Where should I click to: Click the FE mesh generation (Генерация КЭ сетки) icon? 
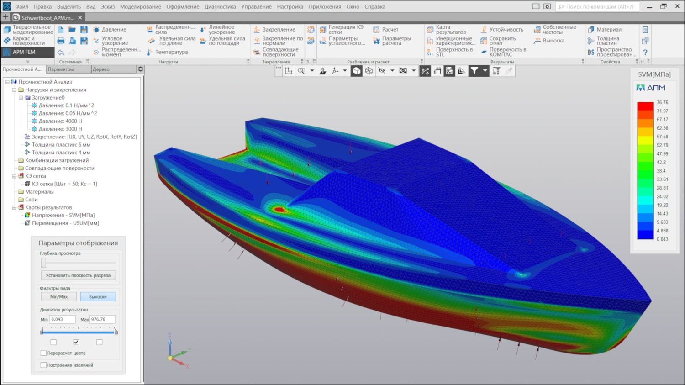tap(323, 30)
